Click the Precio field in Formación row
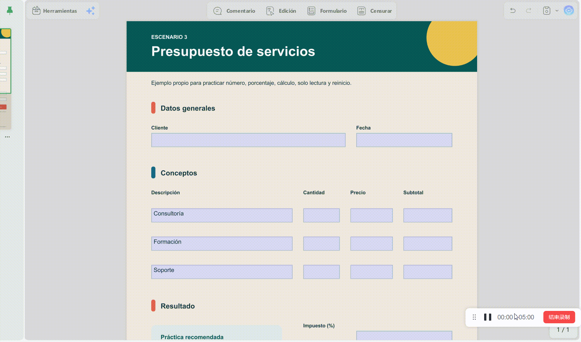Image resolution: width=581 pixels, height=342 pixels. (x=371, y=243)
